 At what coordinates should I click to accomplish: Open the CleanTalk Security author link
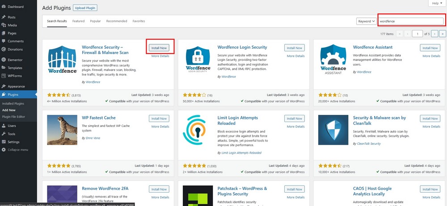[x=369, y=143]
